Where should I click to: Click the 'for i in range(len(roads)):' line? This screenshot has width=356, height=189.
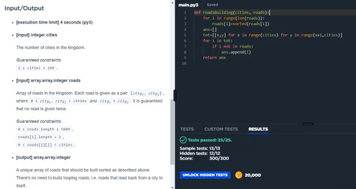tap(233, 18)
